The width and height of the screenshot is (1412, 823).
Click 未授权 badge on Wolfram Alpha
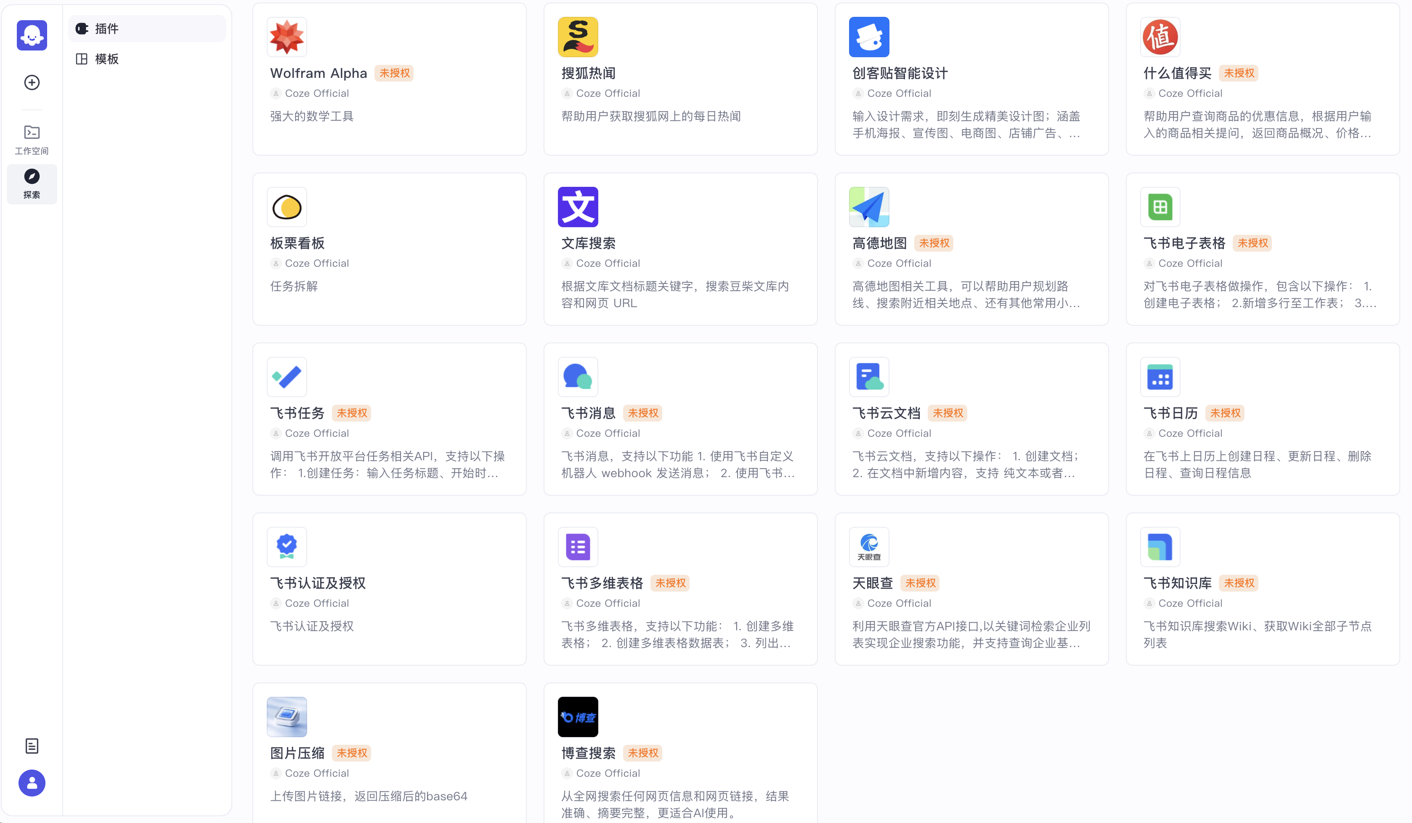(395, 73)
